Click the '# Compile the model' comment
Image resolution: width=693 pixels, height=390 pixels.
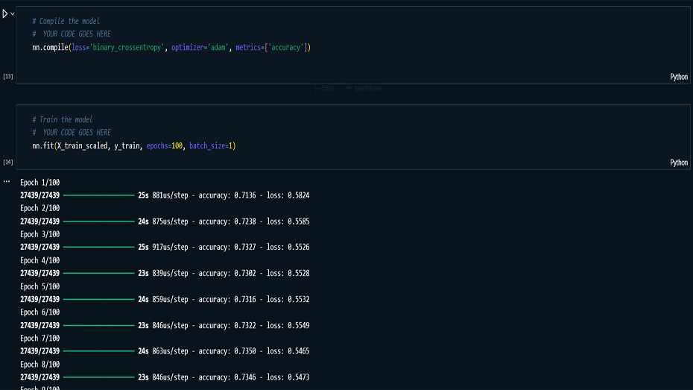[x=66, y=21]
